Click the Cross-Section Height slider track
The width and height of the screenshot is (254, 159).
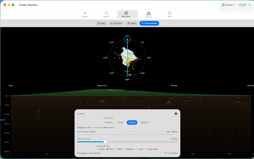pyautogui.click(x=127, y=135)
